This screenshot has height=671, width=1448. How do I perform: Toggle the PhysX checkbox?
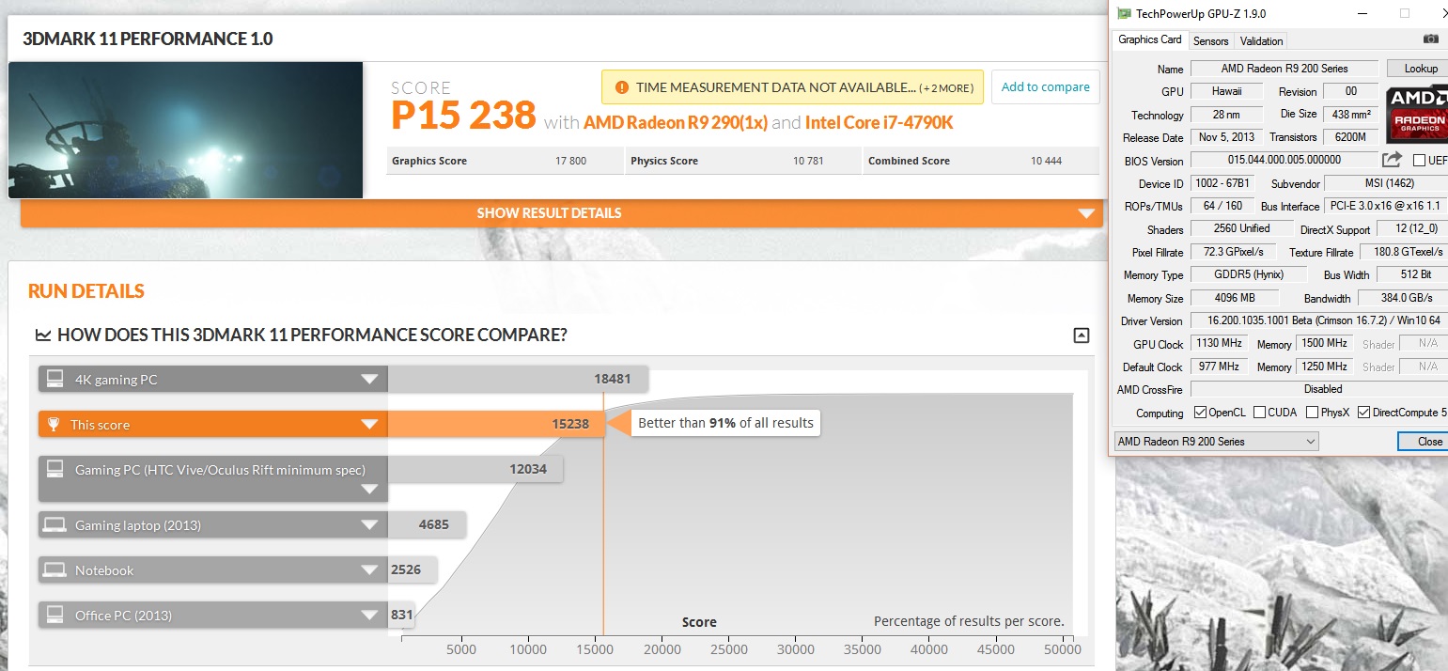tap(1312, 413)
